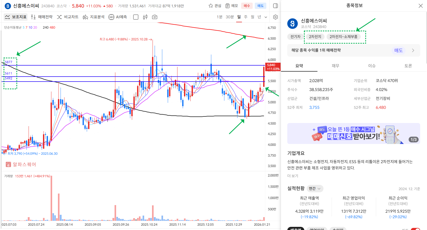Open 해당 종목 수익률 1위 매매전략 row
The width and height of the screenshot is (427, 230).
point(354,50)
